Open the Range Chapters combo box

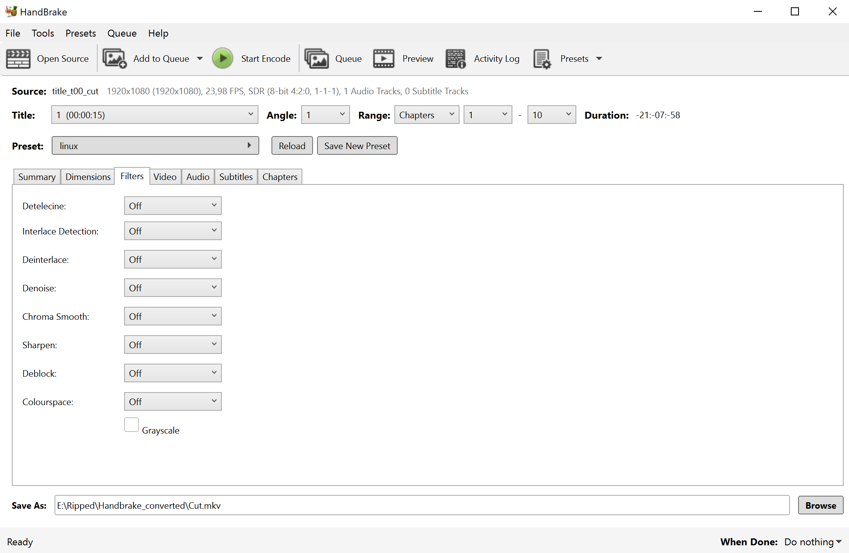coord(426,115)
